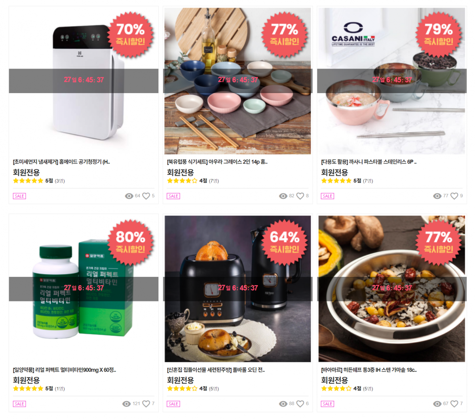Open the 홈에이드 공기청정기 product title
The image size is (475, 419).
point(61,162)
